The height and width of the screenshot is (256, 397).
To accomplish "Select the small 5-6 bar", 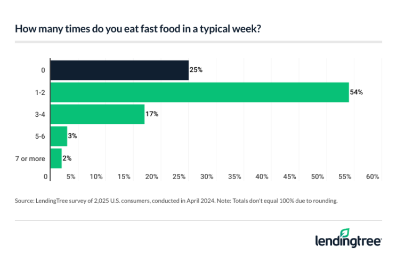I will 58,136.
